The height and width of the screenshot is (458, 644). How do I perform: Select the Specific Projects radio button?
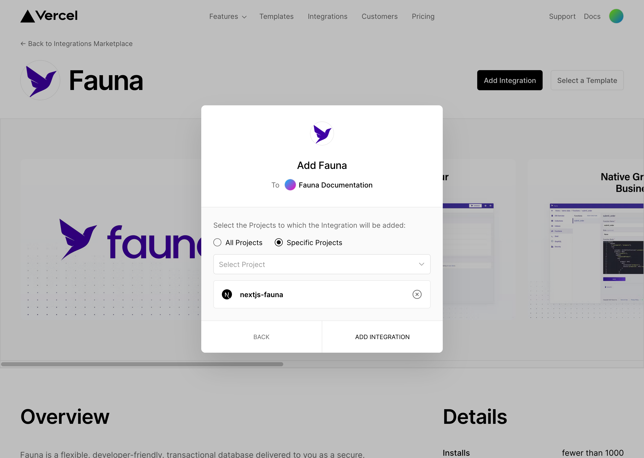click(278, 242)
